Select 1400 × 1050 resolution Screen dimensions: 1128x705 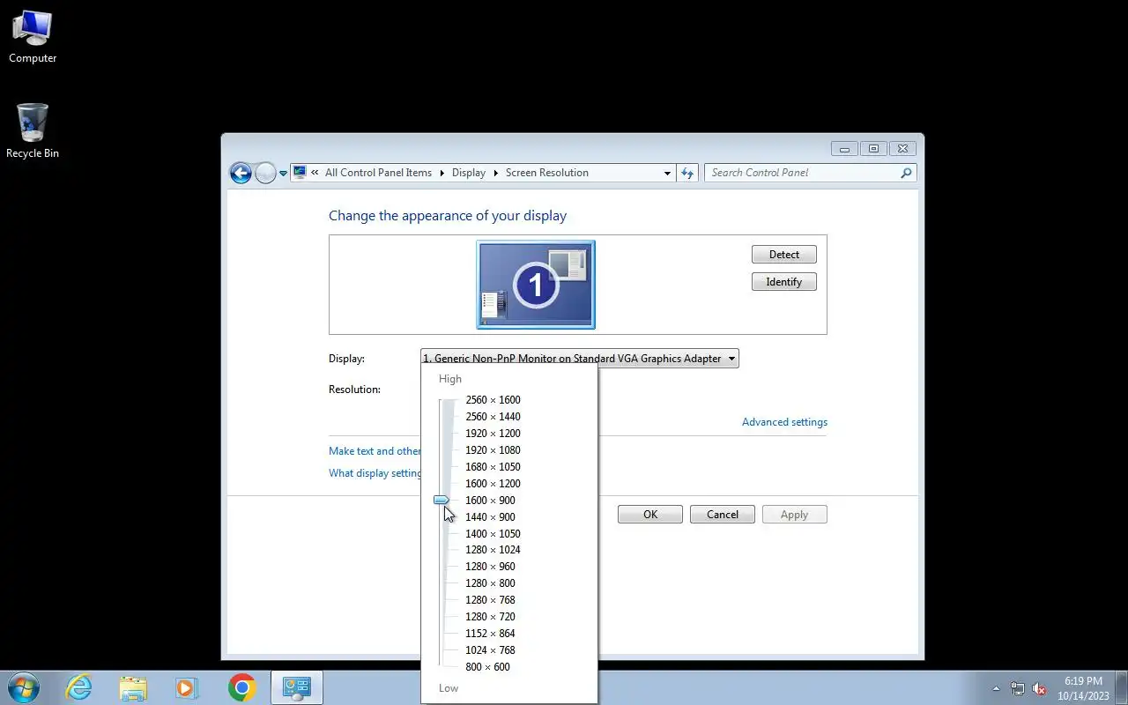(x=493, y=534)
